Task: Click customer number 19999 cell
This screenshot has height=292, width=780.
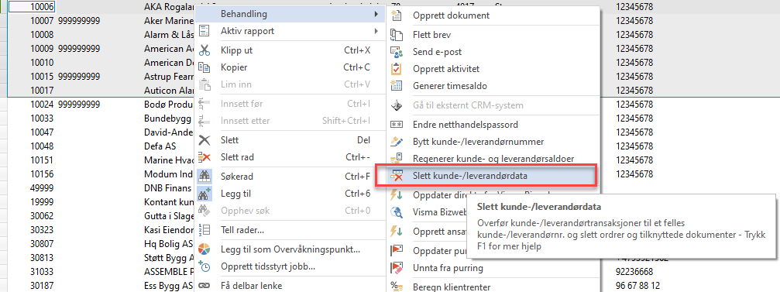Action: pos(43,202)
